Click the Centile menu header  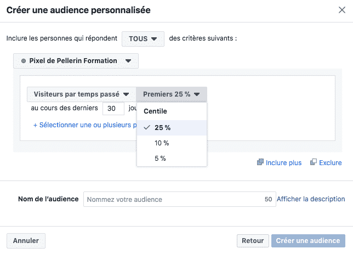156,111
